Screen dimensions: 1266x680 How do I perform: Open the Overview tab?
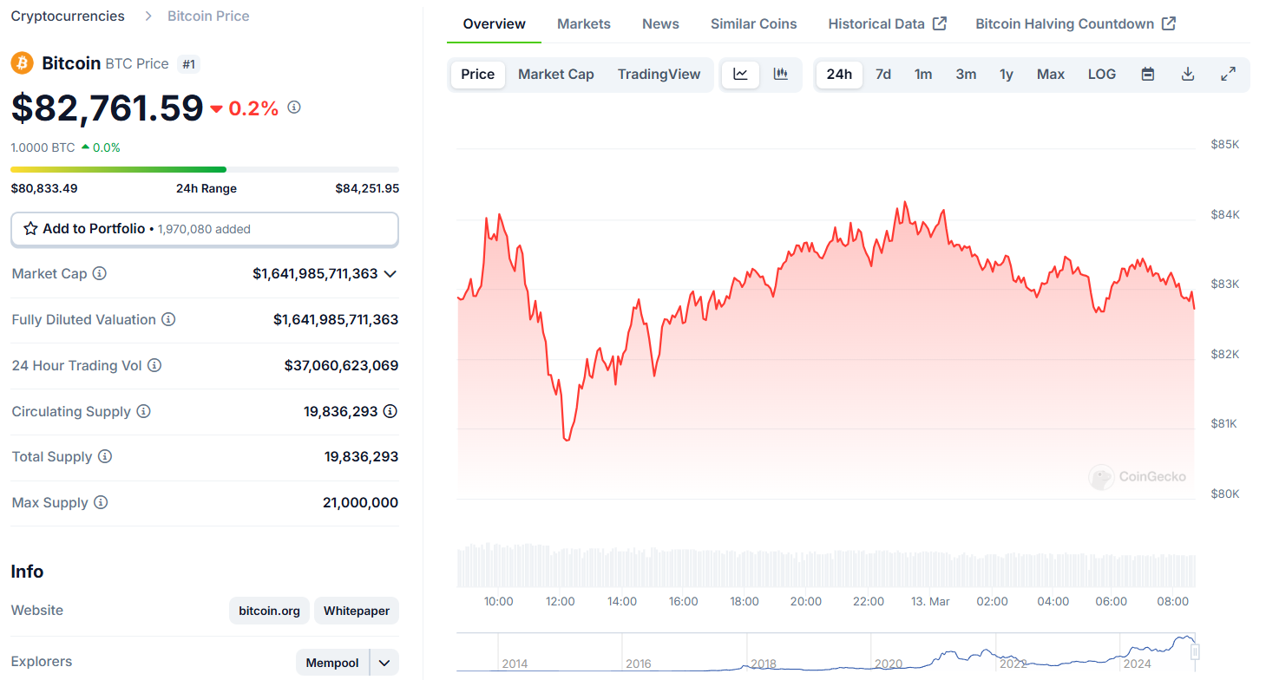click(494, 24)
